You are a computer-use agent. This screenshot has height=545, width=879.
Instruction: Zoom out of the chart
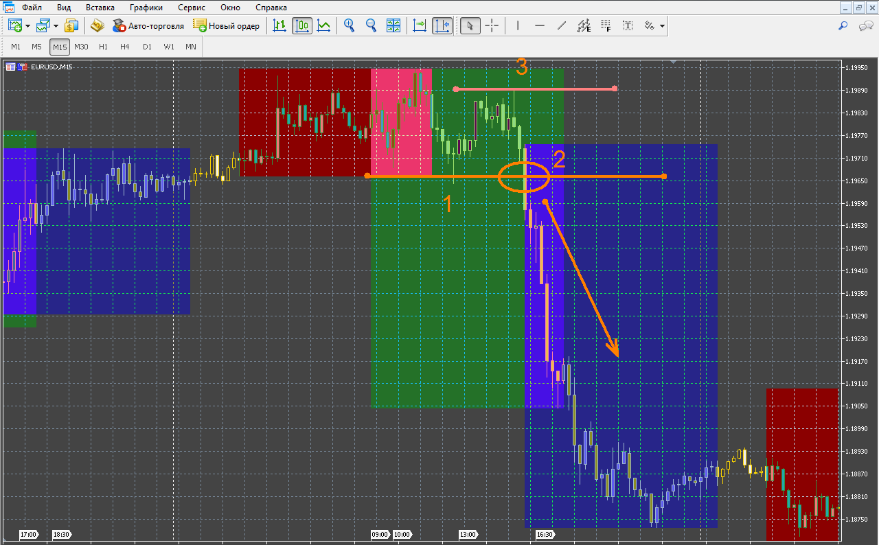(x=372, y=26)
